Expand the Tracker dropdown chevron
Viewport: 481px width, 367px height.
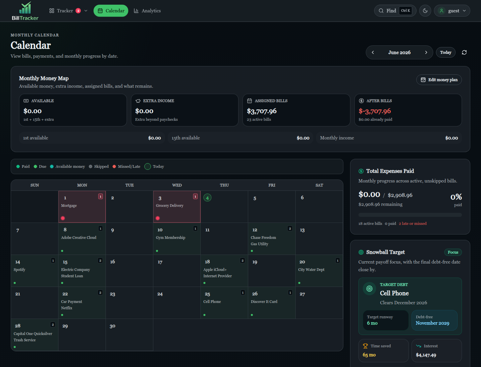click(x=86, y=11)
